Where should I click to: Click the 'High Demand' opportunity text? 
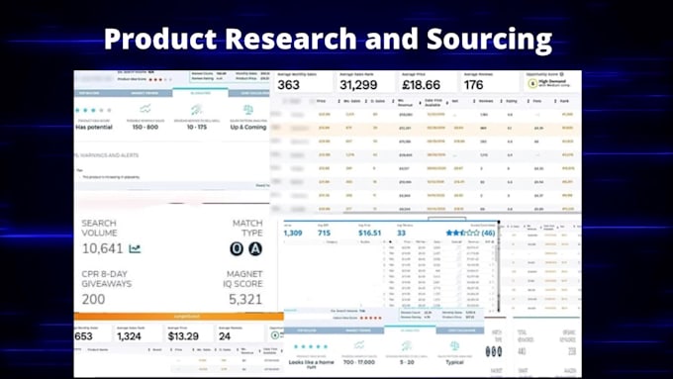[x=552, y=81]
